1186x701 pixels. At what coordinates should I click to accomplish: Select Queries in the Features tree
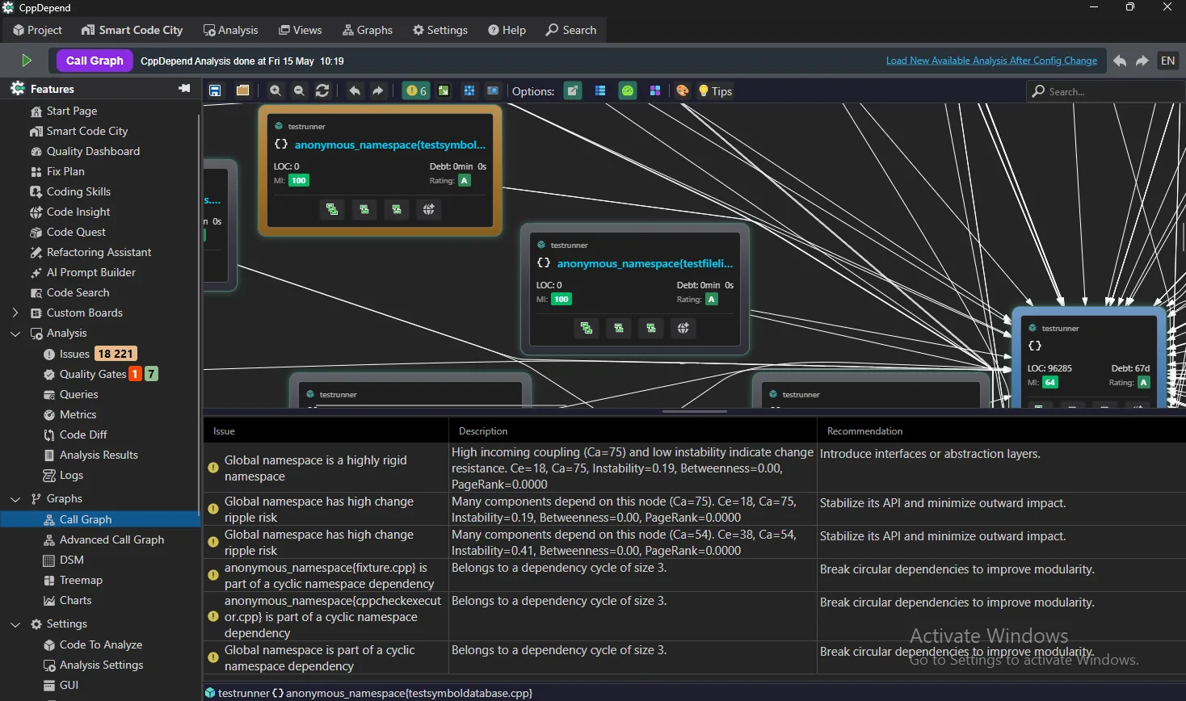pyautogui.click(x=78, y=394)
